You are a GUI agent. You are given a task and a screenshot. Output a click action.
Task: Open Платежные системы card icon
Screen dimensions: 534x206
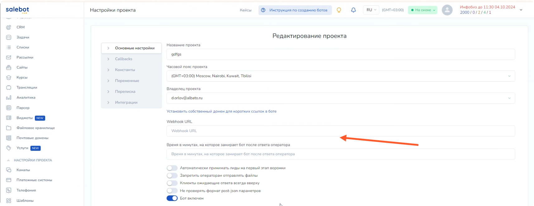pyautogui.click(x=9, y=180)
